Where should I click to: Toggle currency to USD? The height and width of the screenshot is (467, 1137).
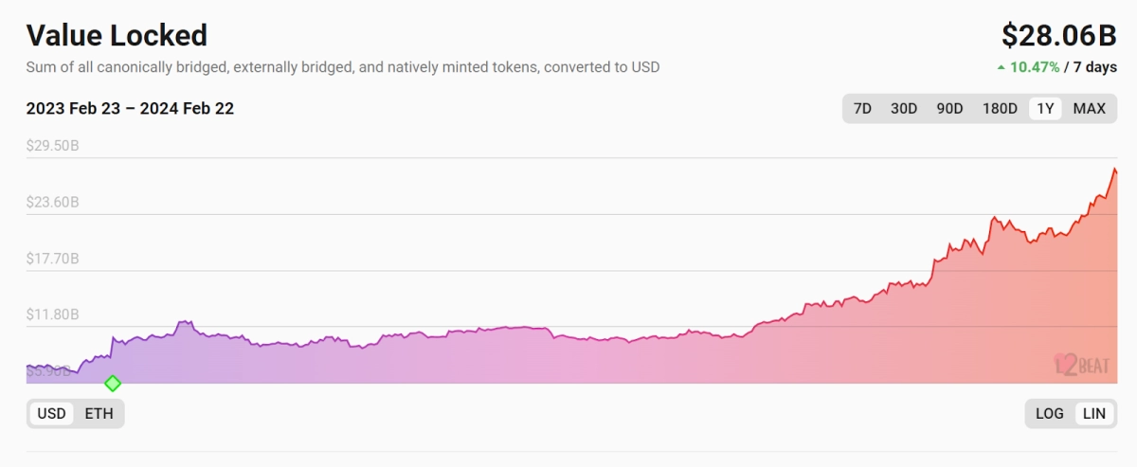[51, 414]
